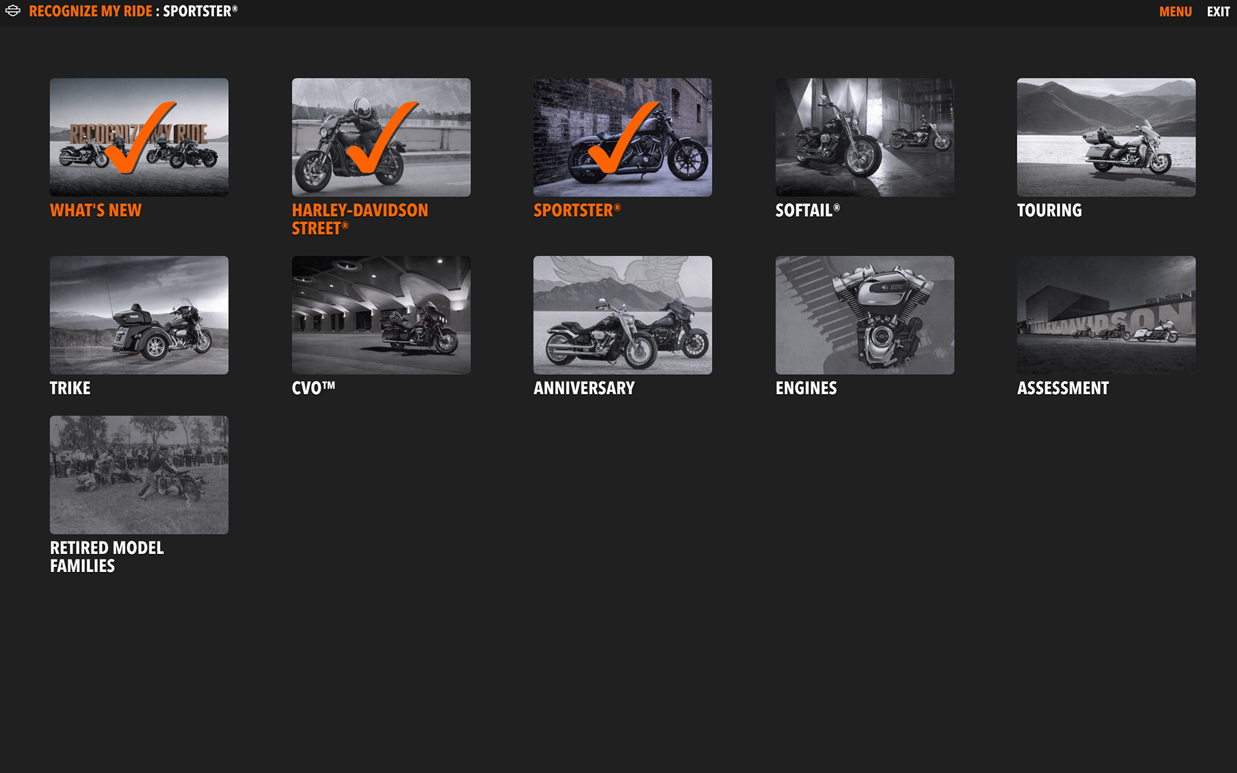Open the Softail module thumbnail
This screenshot has width=1237, height=773.
(x=865, y=137)
